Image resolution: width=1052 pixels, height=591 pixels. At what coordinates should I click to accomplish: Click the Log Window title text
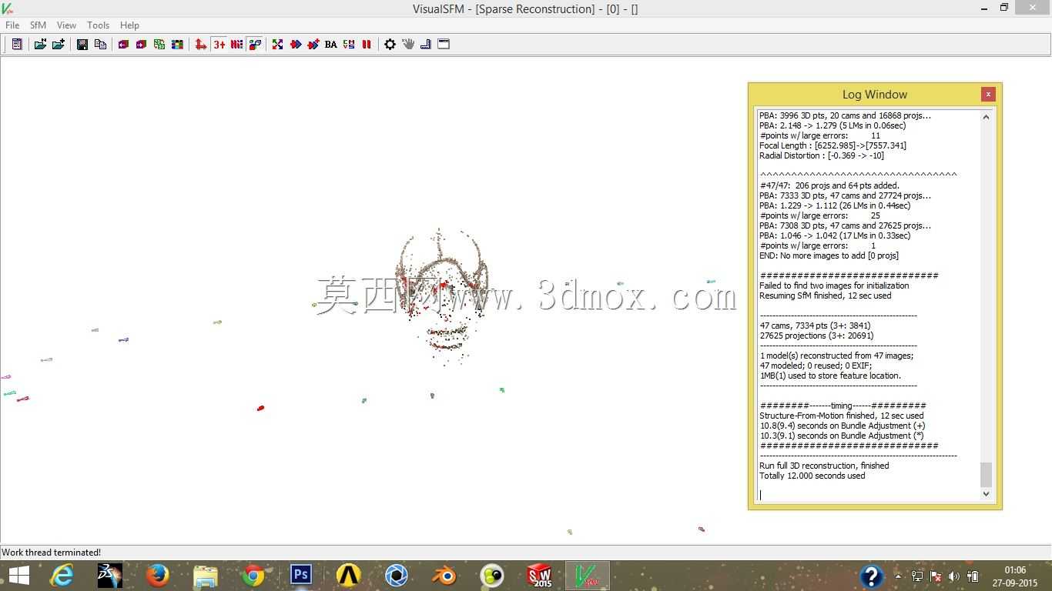click(x=875, y=95)
